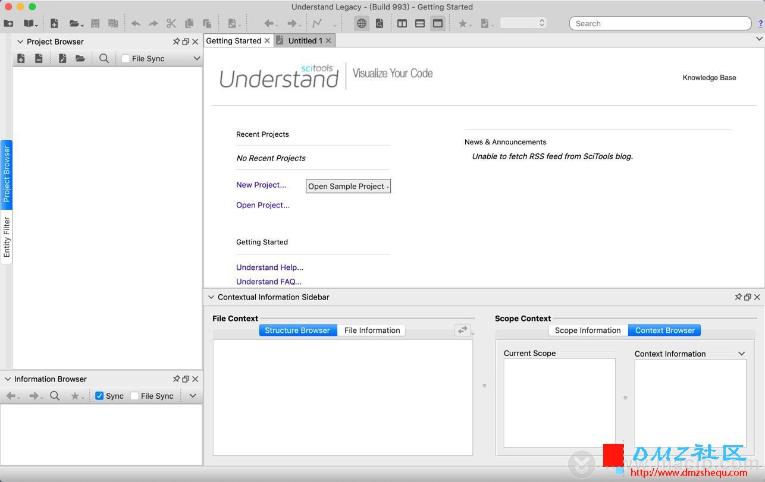765x482 pixels.
Task: Close the Information Browser panel
Action: click(x=195, y=379)
